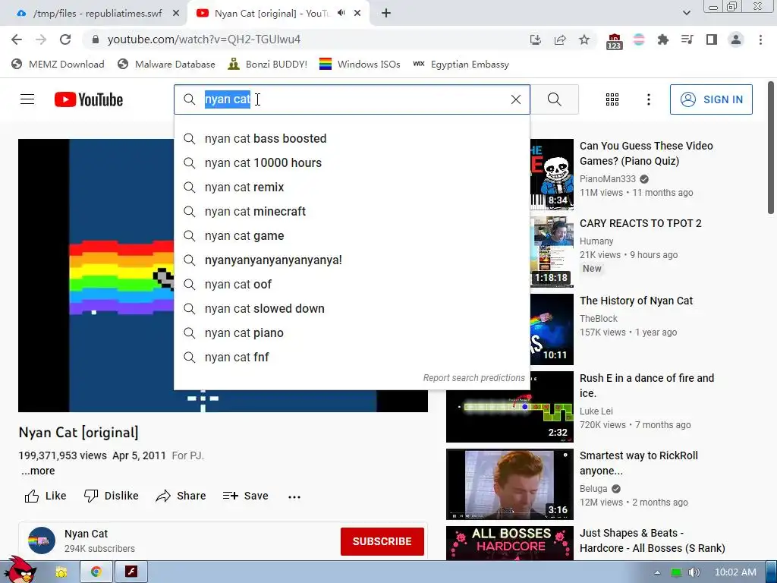This screenshot has height=583, width=777.
Task: Open CARY REACTS TO TPOT 2 video
Action: (640, 223)
